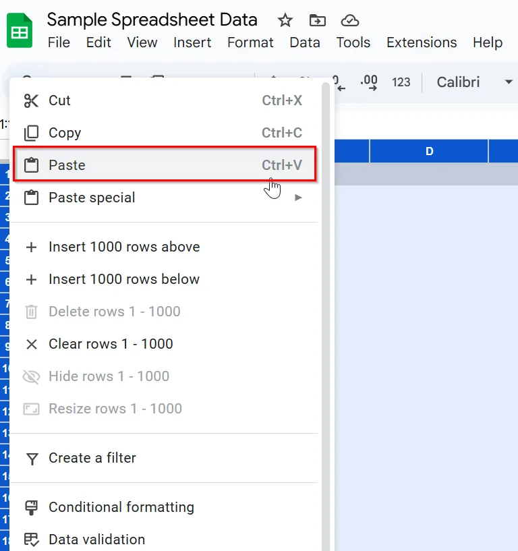Screen dimensions: 518x551
Task: Click the Ctrl+V shortcut label
Action: point(282,165)
